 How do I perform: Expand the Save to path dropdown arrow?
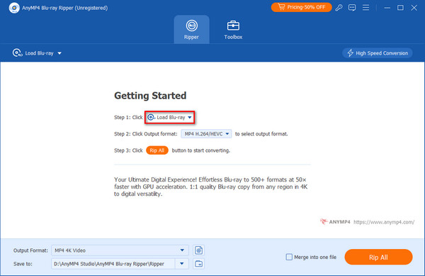(x=182, y=263)
